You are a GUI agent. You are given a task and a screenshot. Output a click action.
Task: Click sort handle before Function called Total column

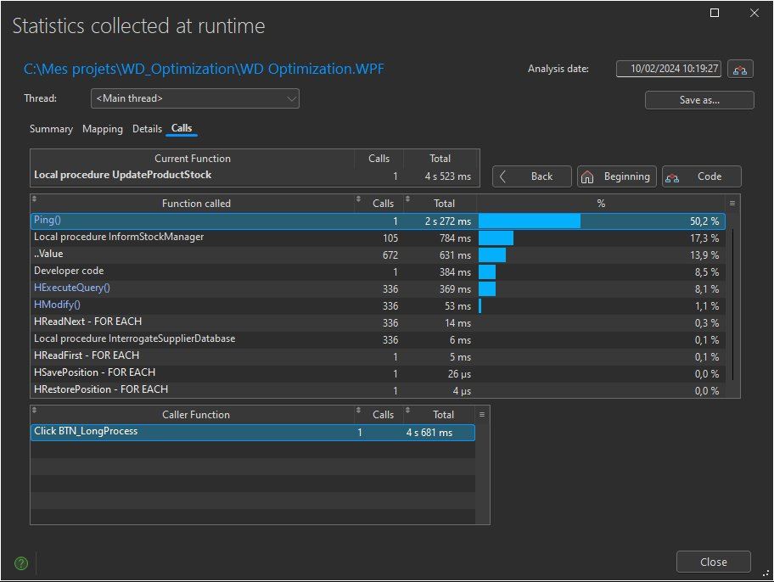pyautogui.click(x=407, y=199)
